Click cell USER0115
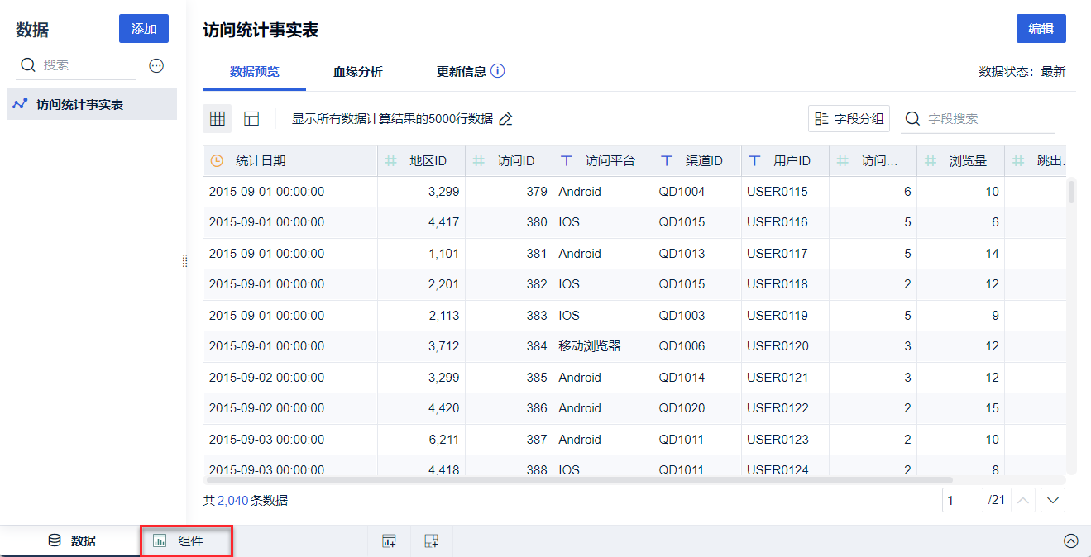This screenshot has height=557, width=1091. click(785, 192)
